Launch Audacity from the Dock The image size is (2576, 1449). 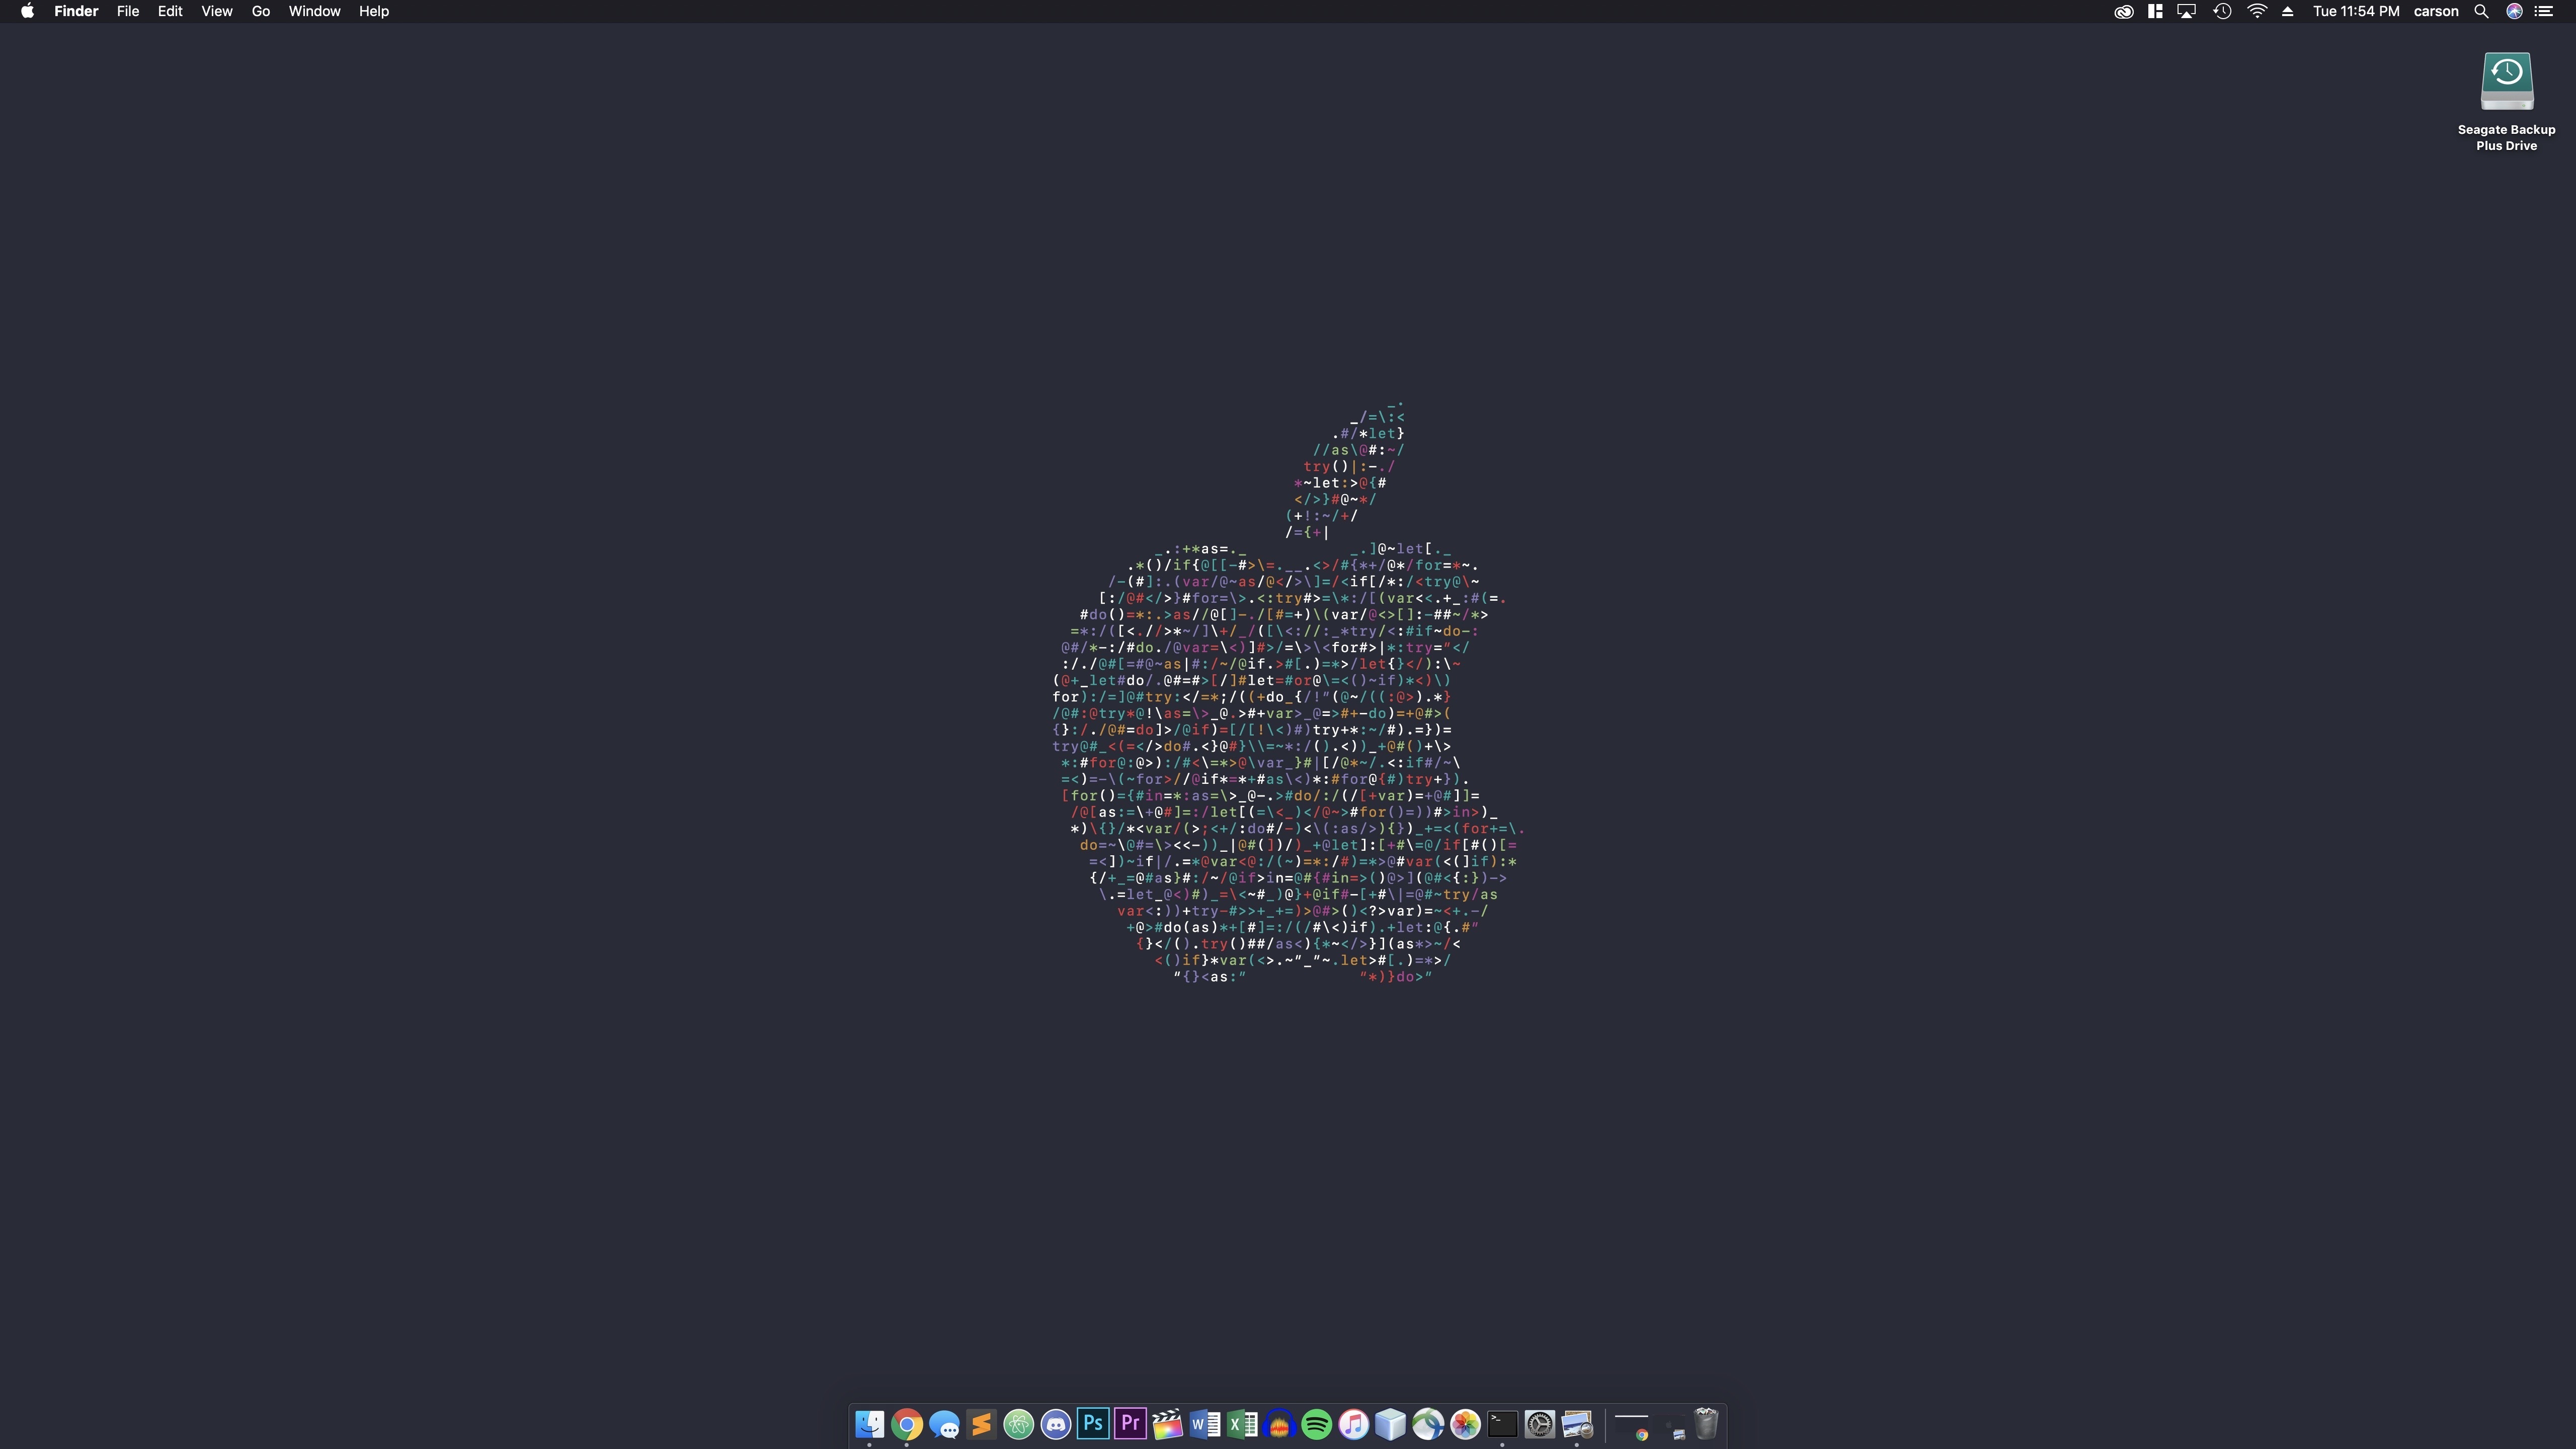(x=1279, y=1424)
